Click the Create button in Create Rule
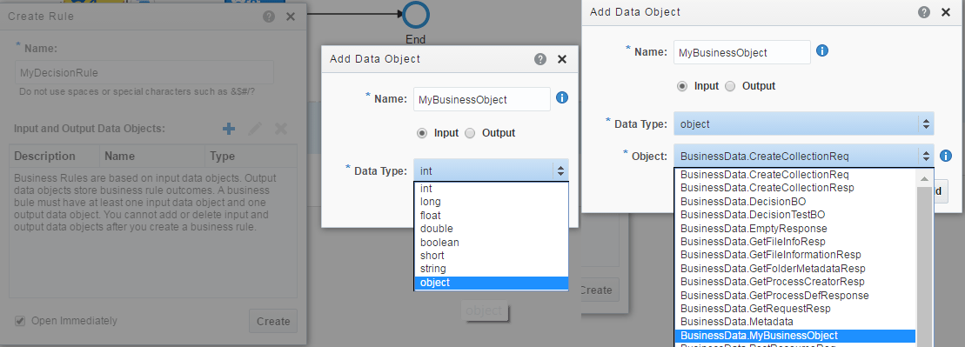 [273, 321]
